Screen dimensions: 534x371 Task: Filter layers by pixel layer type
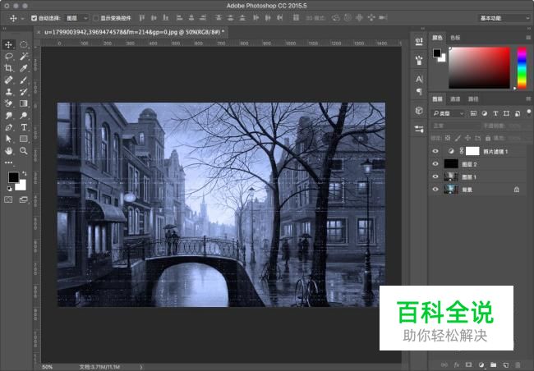(473, 114)
